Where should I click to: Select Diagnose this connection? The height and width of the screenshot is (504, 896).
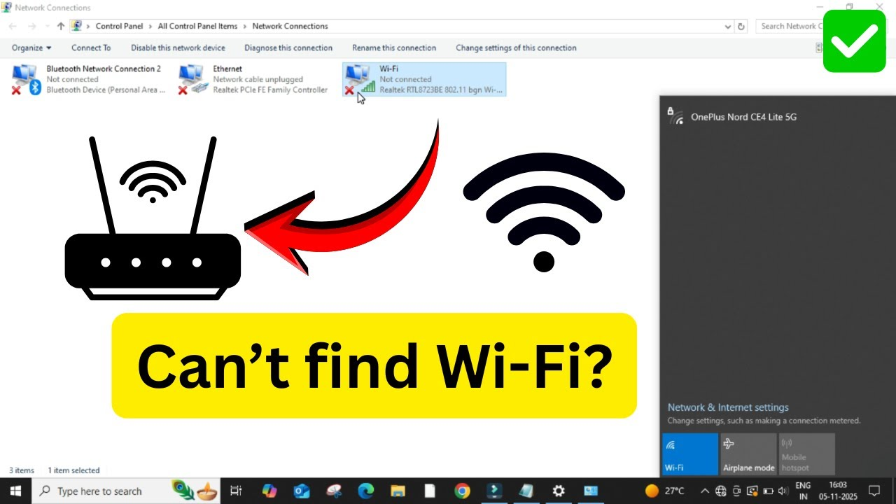(288, 48)
